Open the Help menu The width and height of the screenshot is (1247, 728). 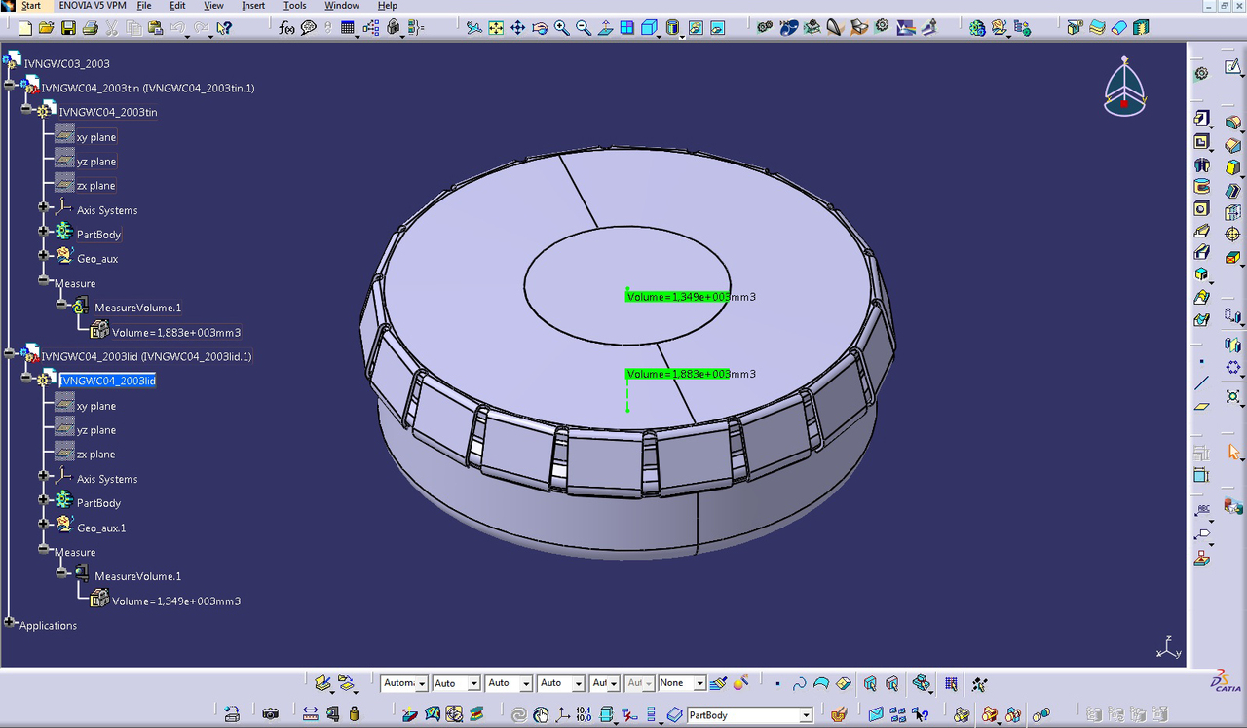pyautogui.click(x=388, y=6)
